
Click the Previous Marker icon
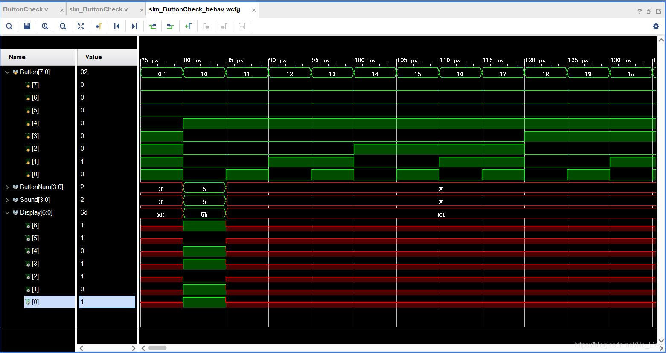tap(206, 26)
